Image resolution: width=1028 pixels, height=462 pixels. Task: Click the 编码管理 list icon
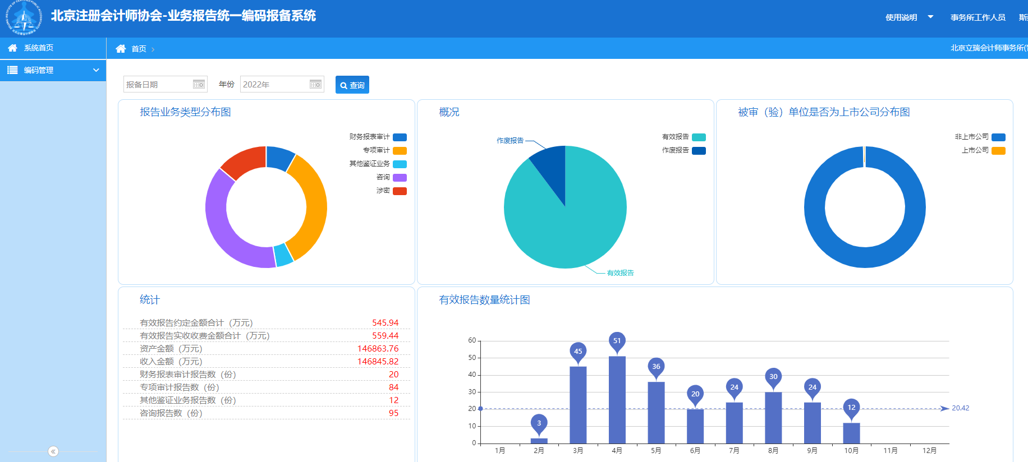[12, 70]
